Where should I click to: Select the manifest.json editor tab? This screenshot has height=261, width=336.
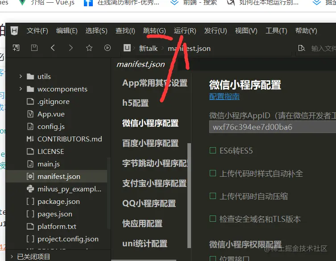pyautogui.click(x=141, y=64)
